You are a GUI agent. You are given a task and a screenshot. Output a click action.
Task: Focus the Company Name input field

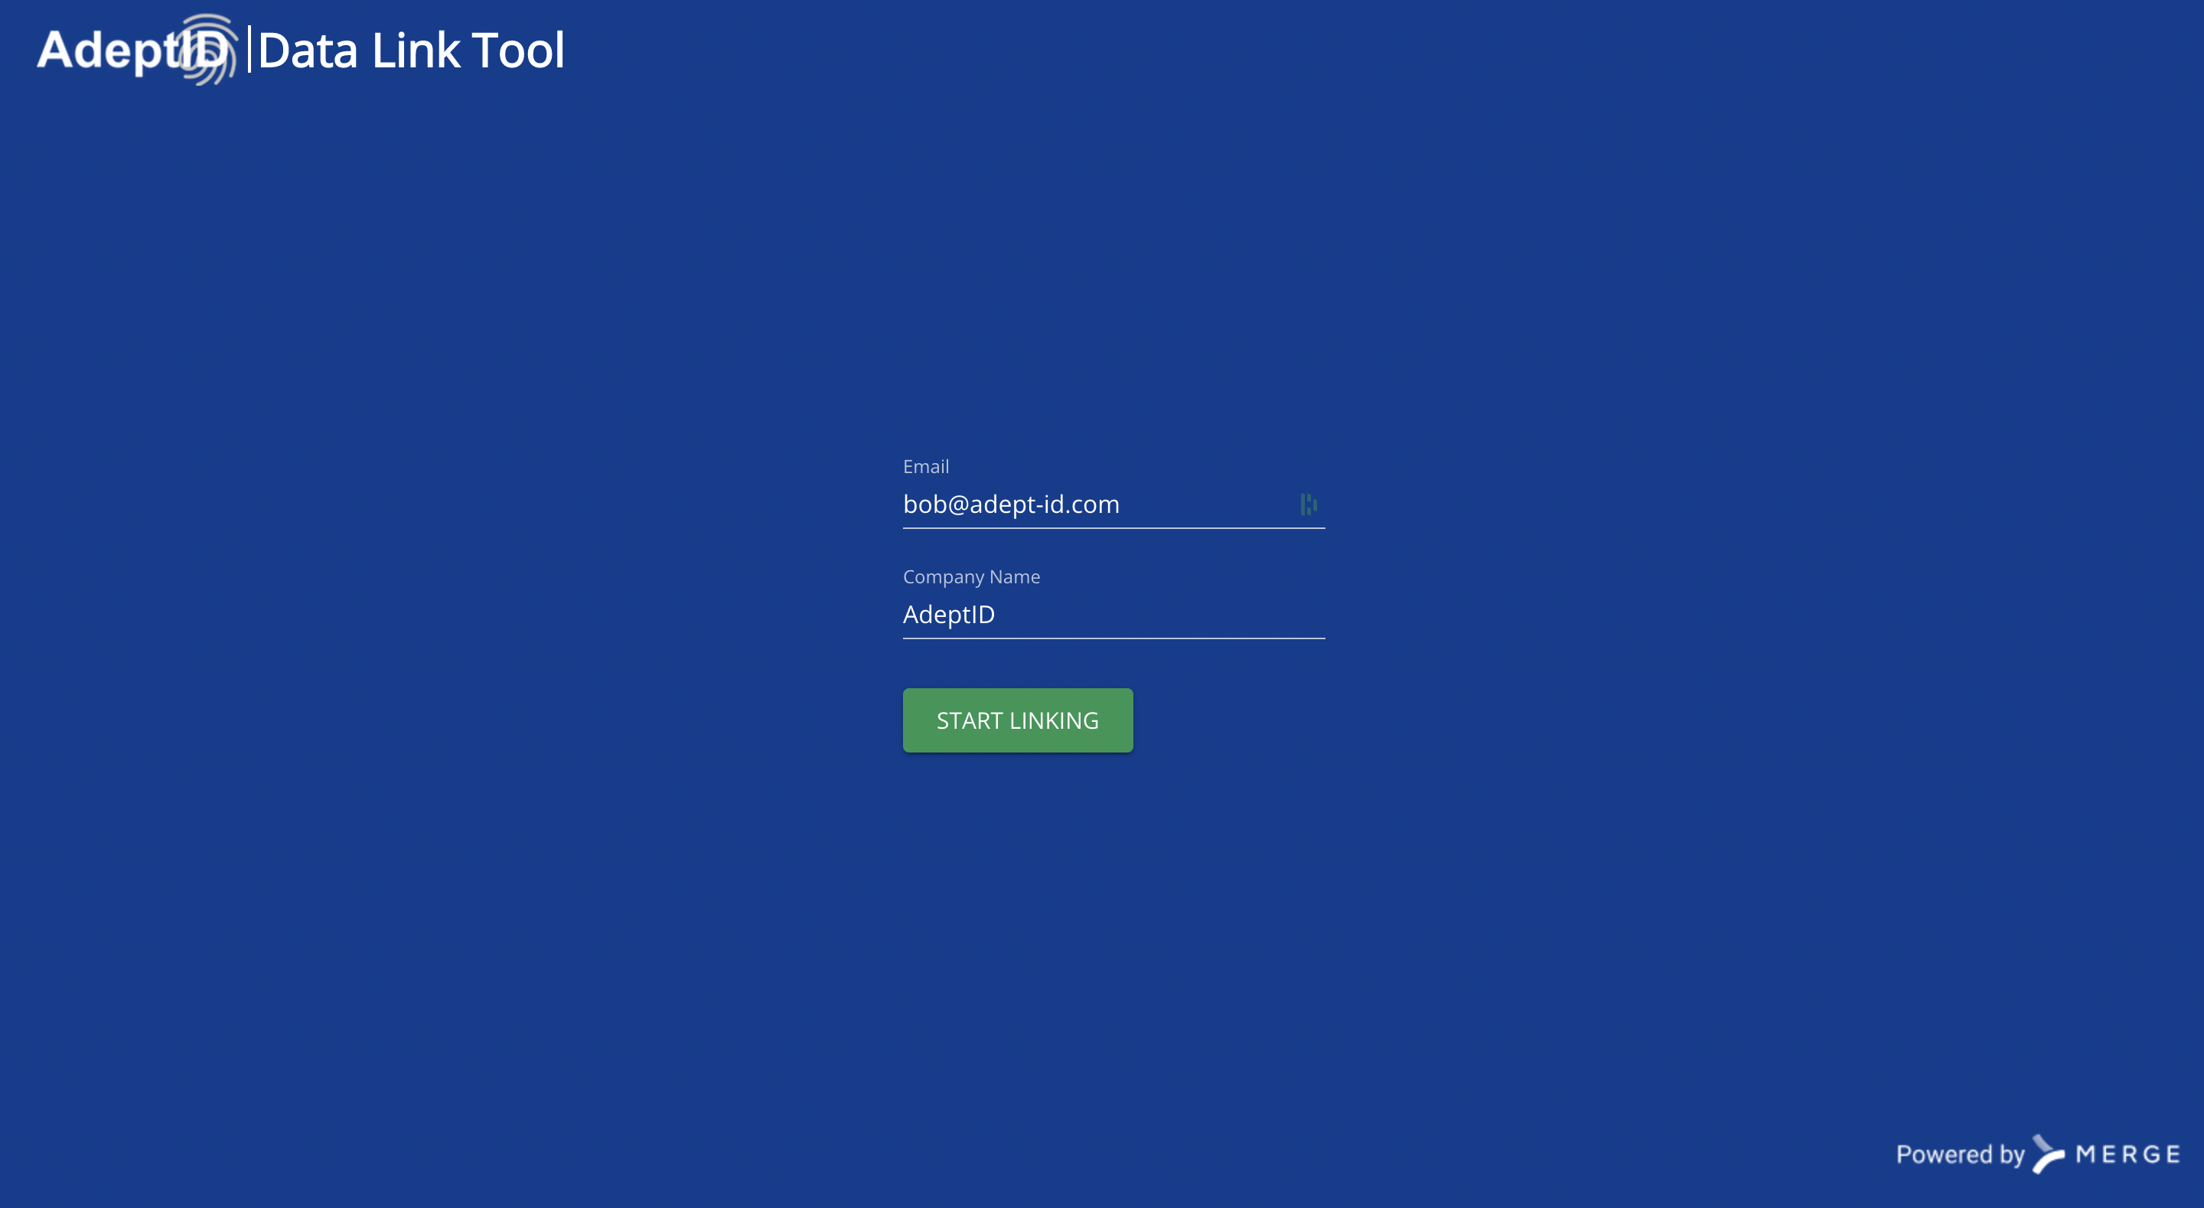pyautogui.click(x=1112, y=615)
